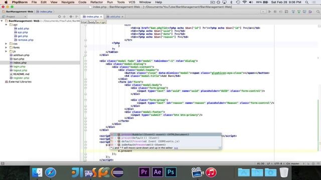Click the search everywhere magnifier in toolbar
This screenshot has height=180, width=321.
point(318,11)
